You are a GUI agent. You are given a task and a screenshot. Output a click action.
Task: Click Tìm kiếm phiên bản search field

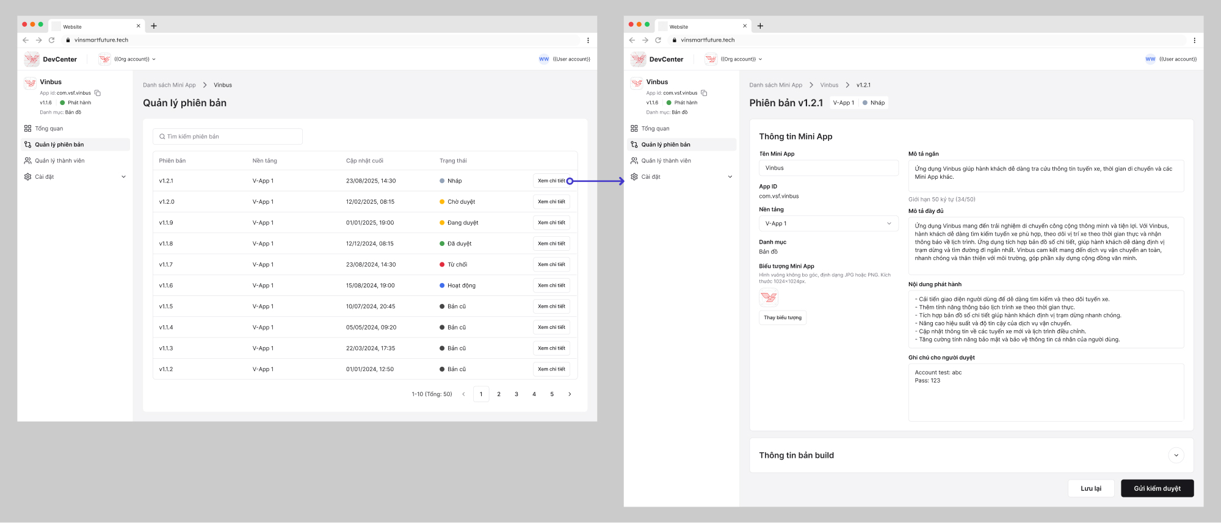point(227,137)
